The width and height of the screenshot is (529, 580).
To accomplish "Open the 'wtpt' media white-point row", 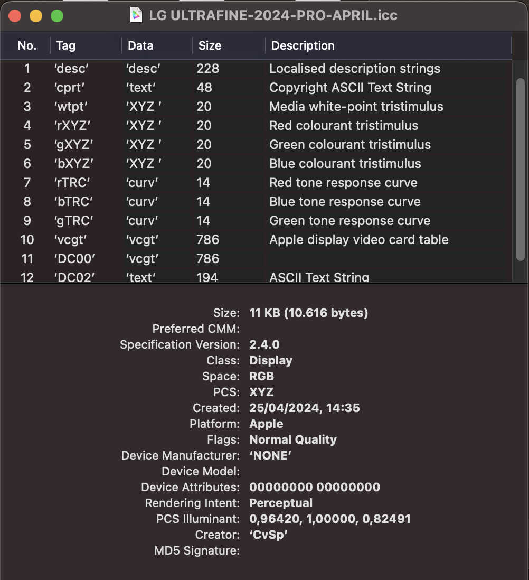I will point(253,107).
